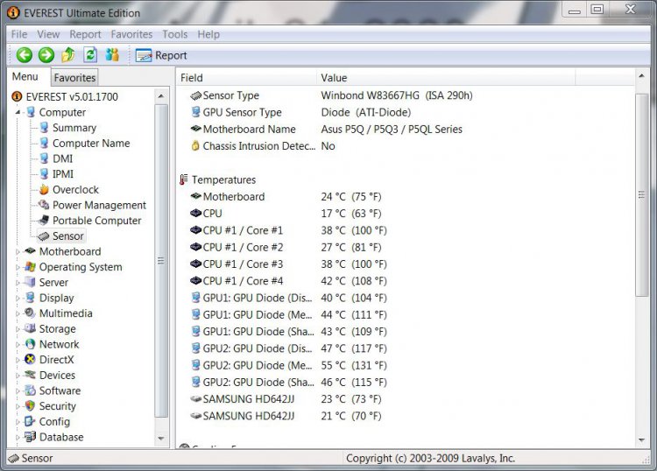Open the File menu
Viewport: 657px width, 471px height.
pos(19,34)
